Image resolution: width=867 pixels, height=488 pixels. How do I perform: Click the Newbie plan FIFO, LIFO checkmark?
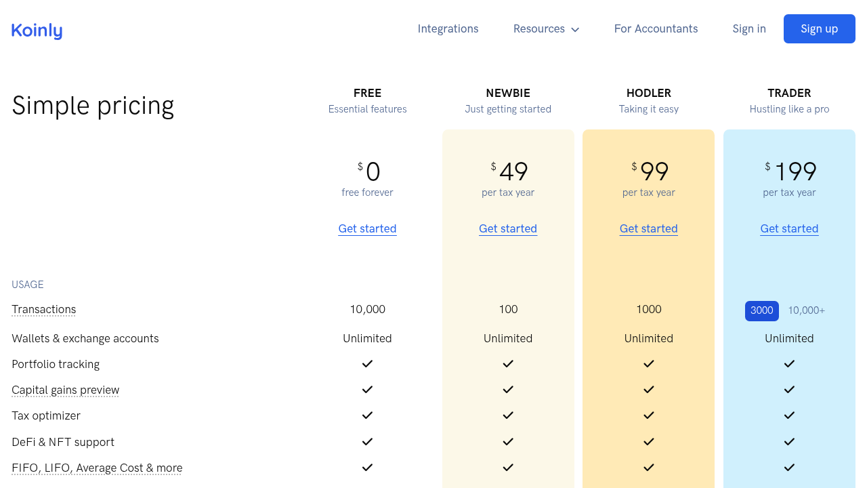coord(508,468)
